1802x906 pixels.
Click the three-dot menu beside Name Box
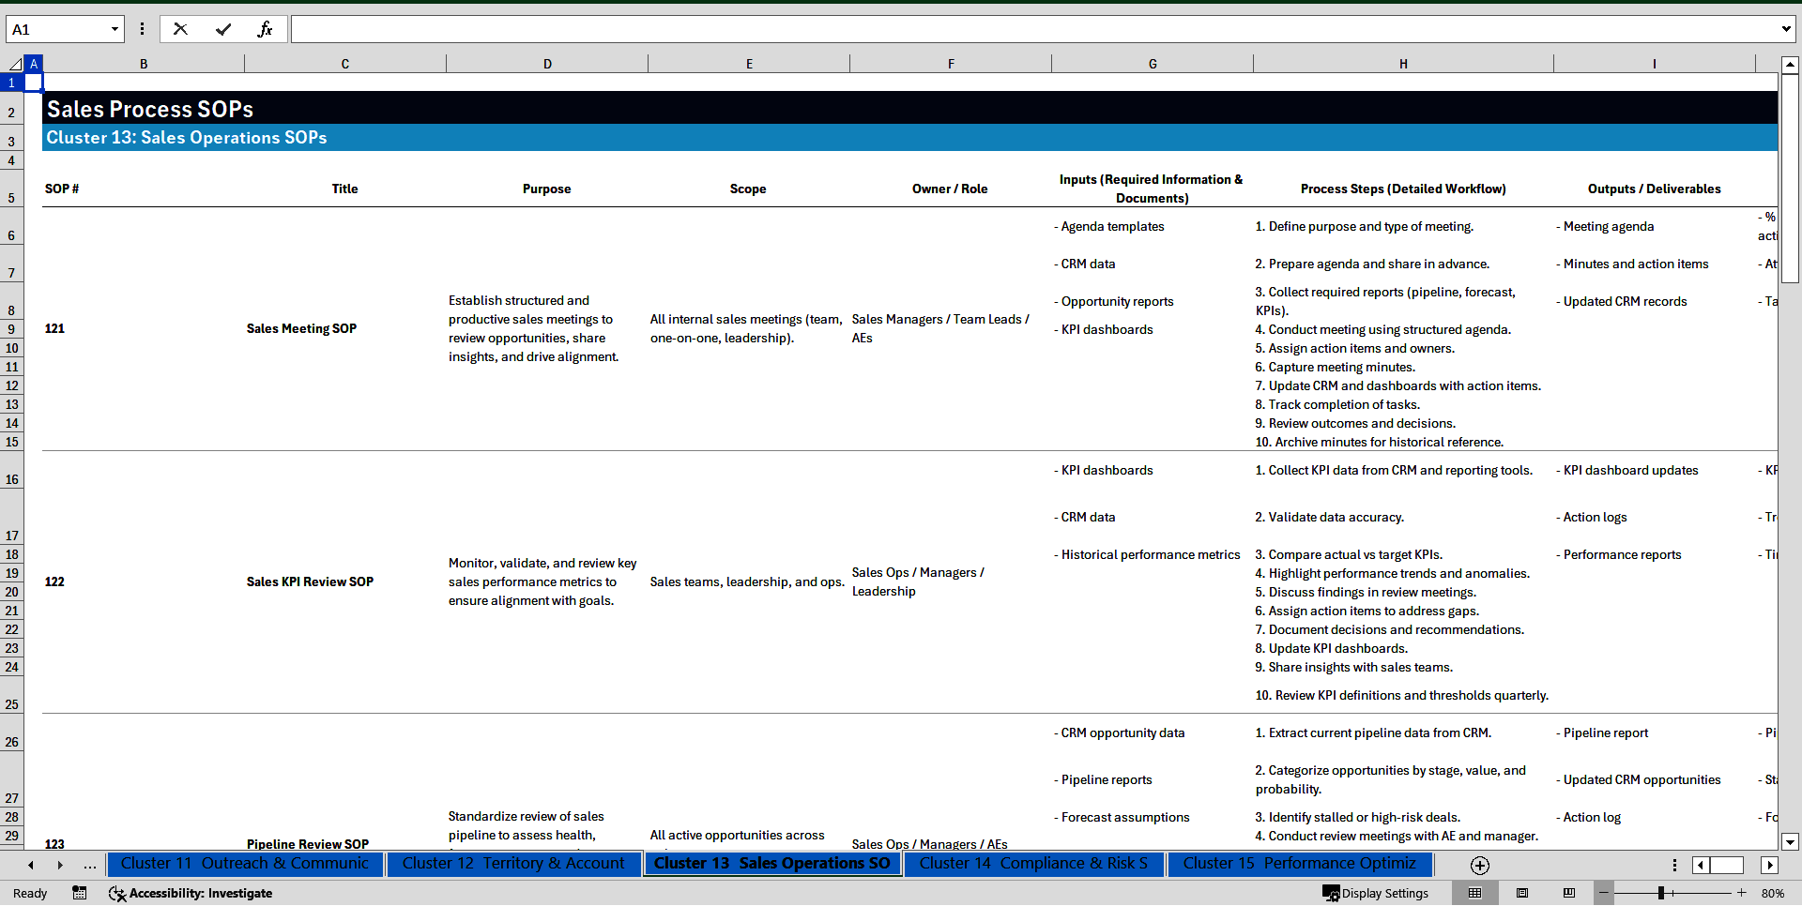tap(143, 29)
